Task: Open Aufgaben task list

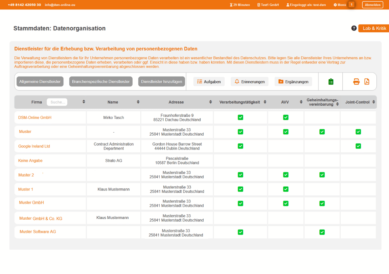Action: click(x=209, y=82)
